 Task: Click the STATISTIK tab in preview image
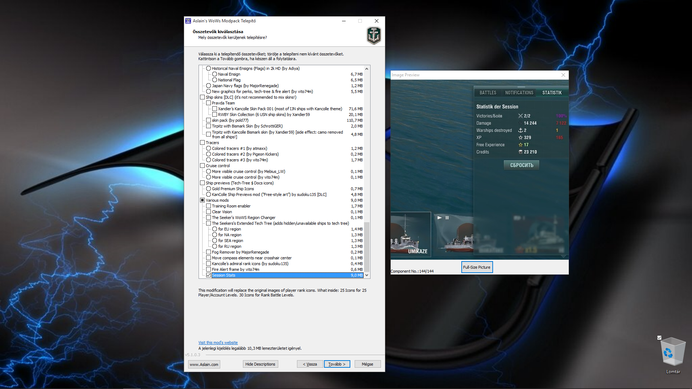click(x=552, y=93)
